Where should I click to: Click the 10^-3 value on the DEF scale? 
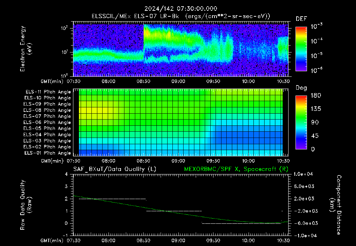(316, 26)
